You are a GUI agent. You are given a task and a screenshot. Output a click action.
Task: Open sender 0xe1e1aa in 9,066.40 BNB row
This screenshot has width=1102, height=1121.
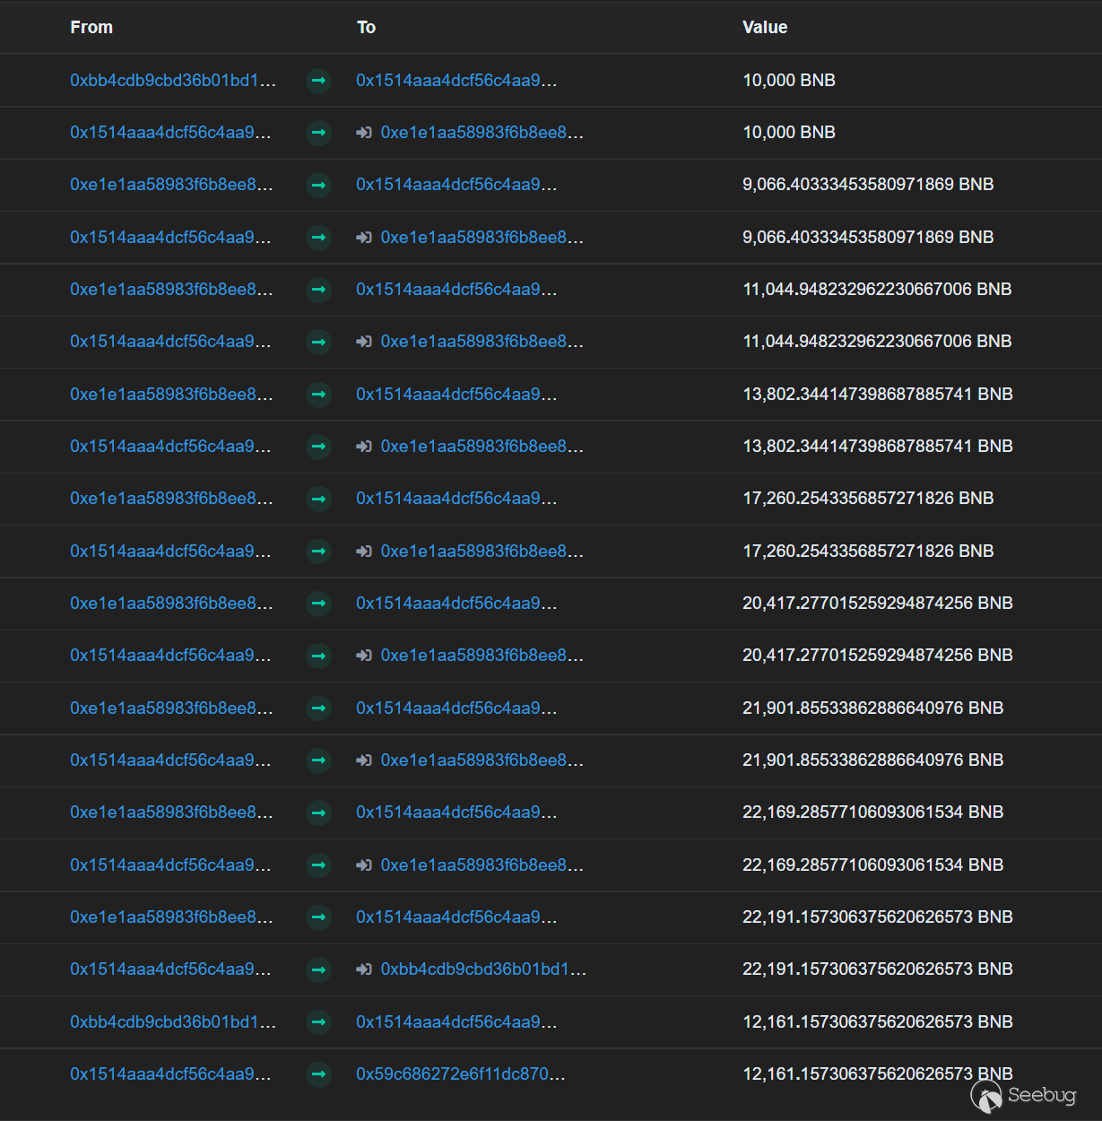(x=171, y=185)
